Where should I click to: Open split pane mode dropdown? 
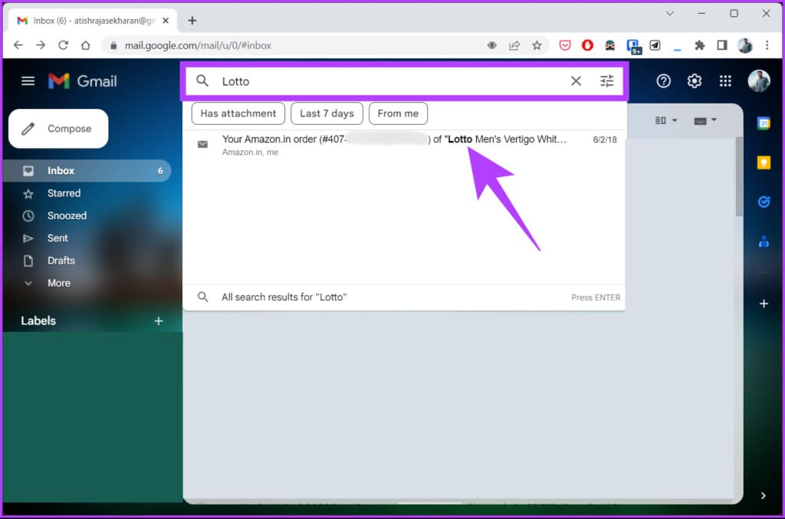click(x=666, y=120)
